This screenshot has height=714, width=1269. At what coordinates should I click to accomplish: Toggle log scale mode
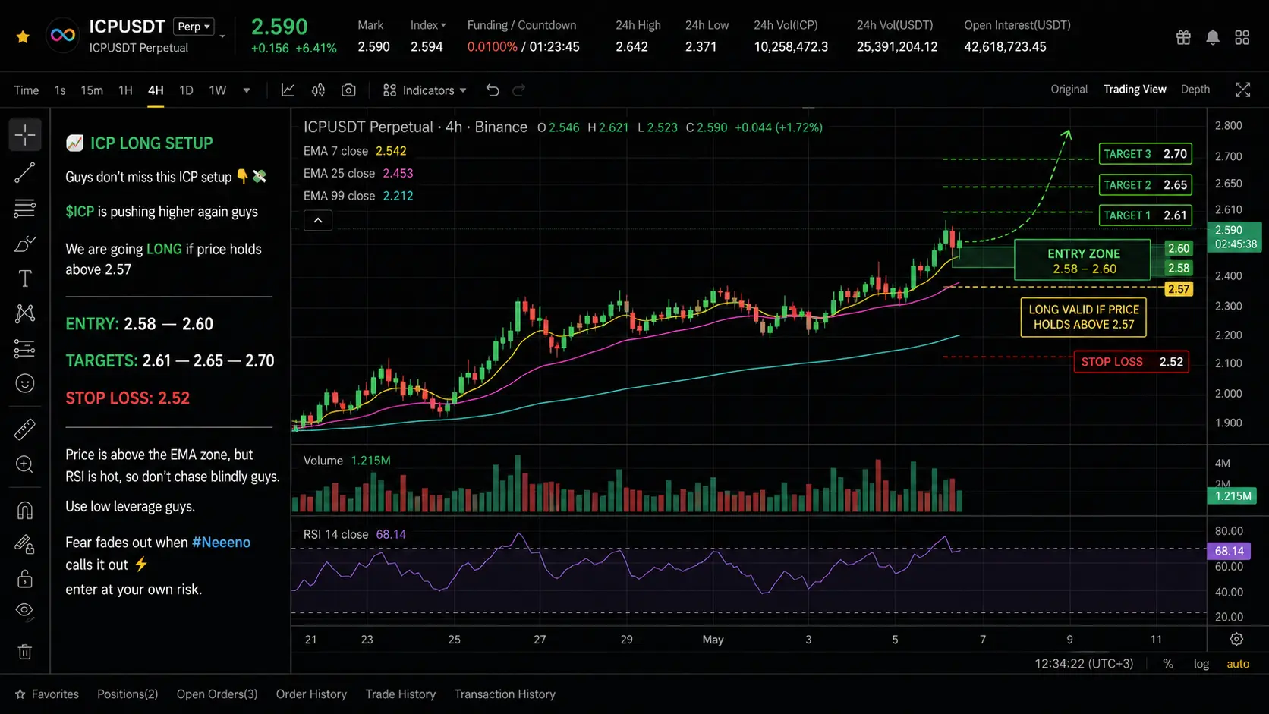pyautogui.click(x=1201, y=664)
